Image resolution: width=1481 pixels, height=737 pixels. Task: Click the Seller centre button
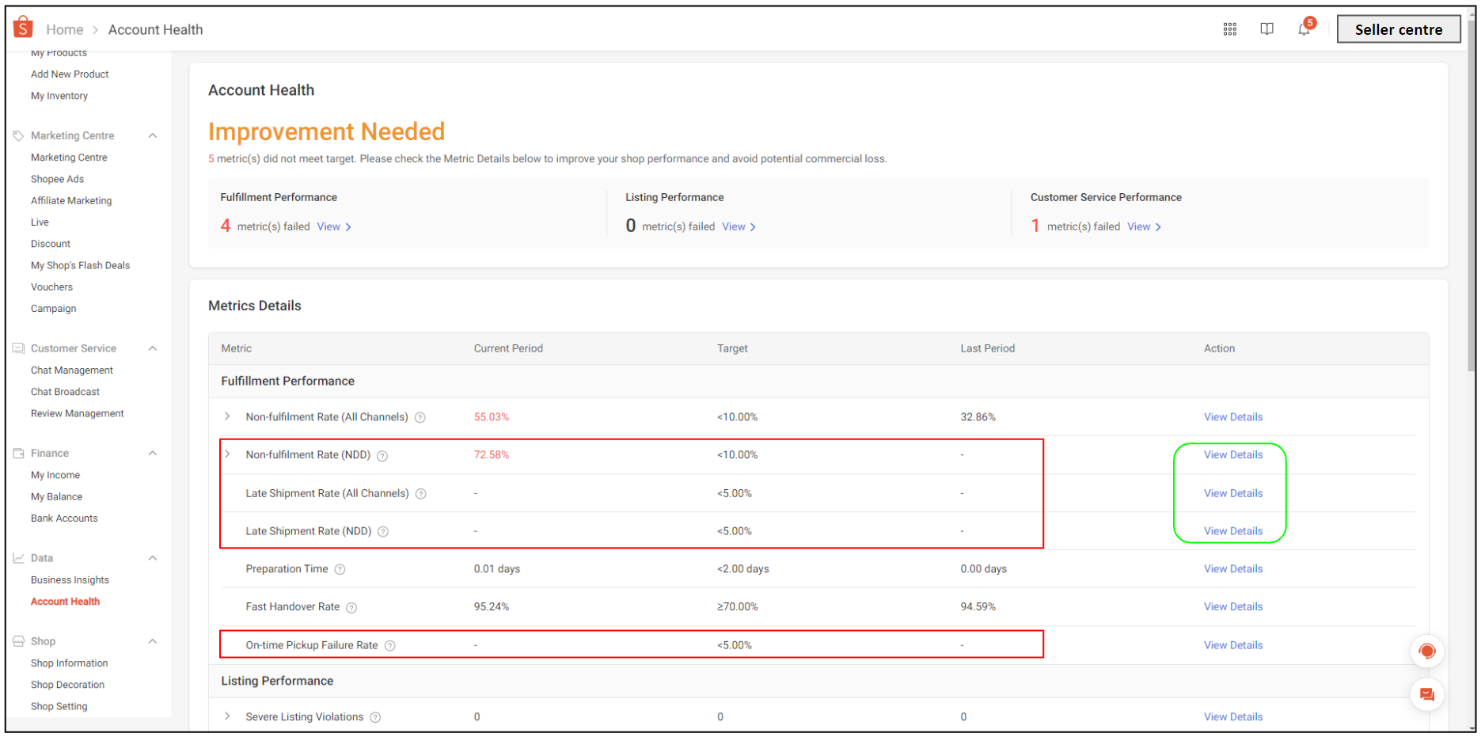[x=1398, y=28]
